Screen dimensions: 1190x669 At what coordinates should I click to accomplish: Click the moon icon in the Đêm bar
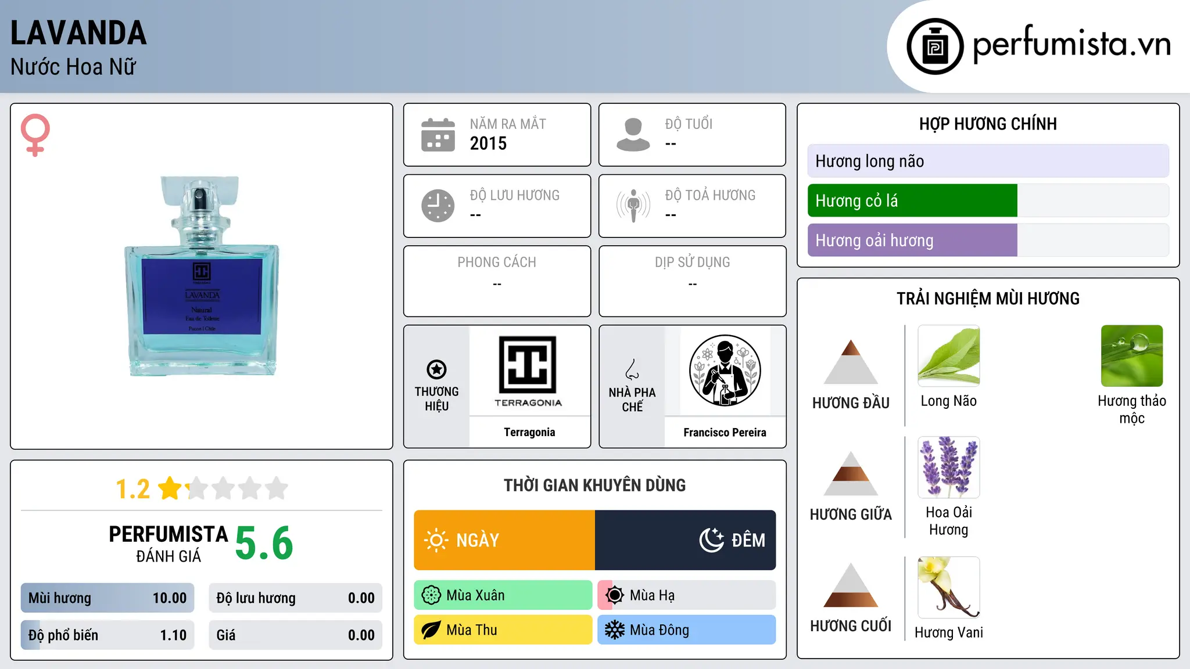coord(712,540)
